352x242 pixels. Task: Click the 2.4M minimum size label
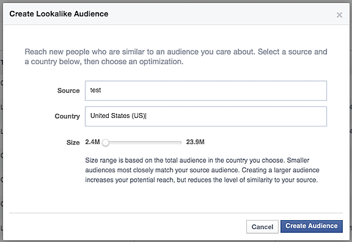[x=92, y=142]
